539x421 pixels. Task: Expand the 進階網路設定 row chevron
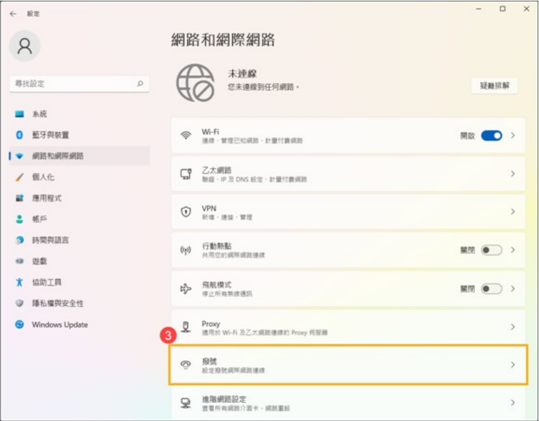tap(513, 402)
